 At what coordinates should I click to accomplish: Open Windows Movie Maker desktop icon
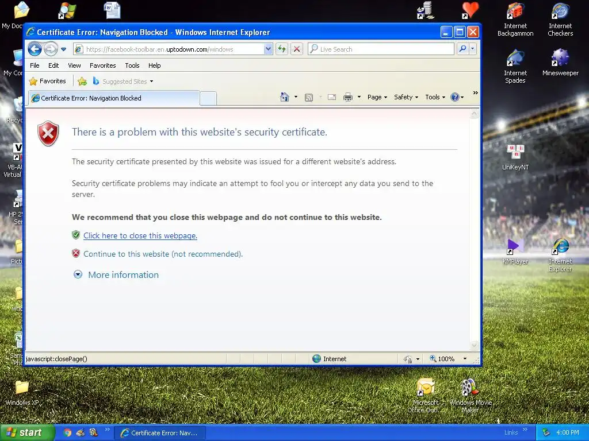click(471, 396)
